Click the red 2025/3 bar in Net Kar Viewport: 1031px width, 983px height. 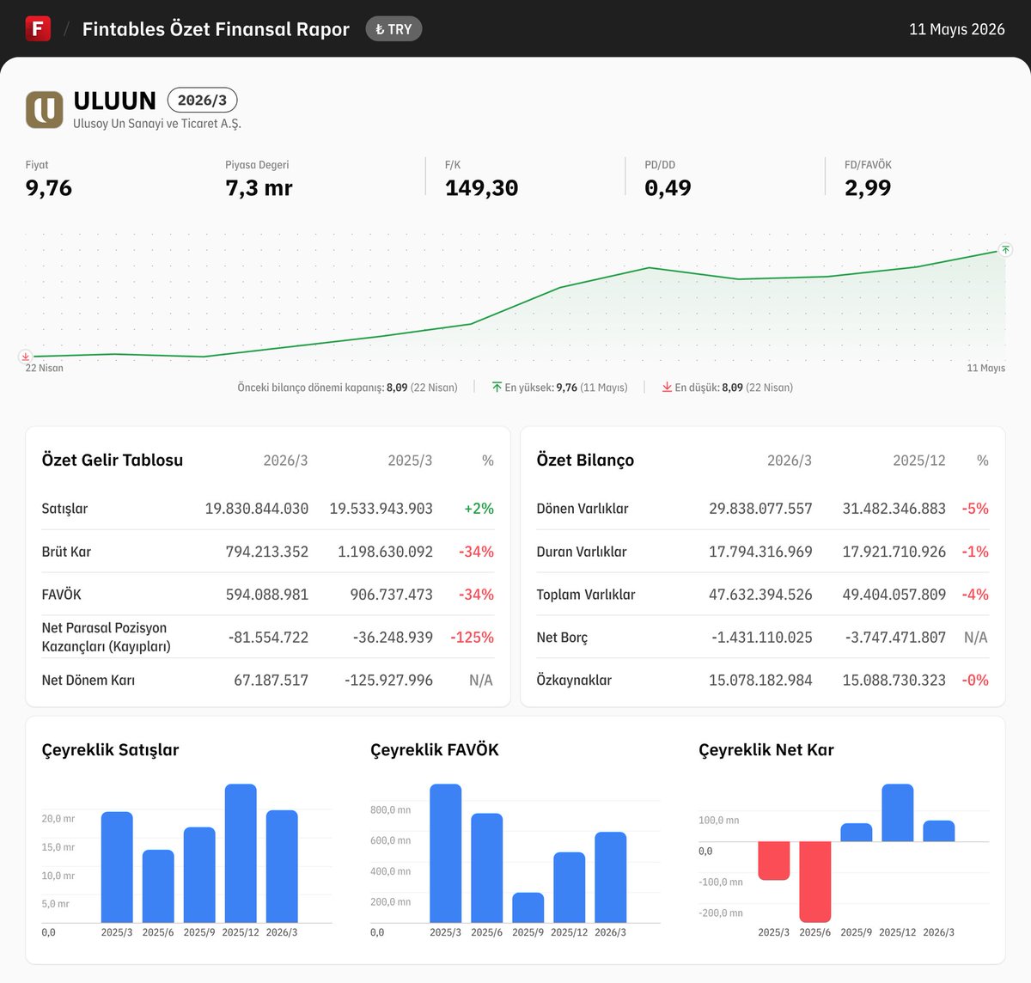tap(774, 860)
